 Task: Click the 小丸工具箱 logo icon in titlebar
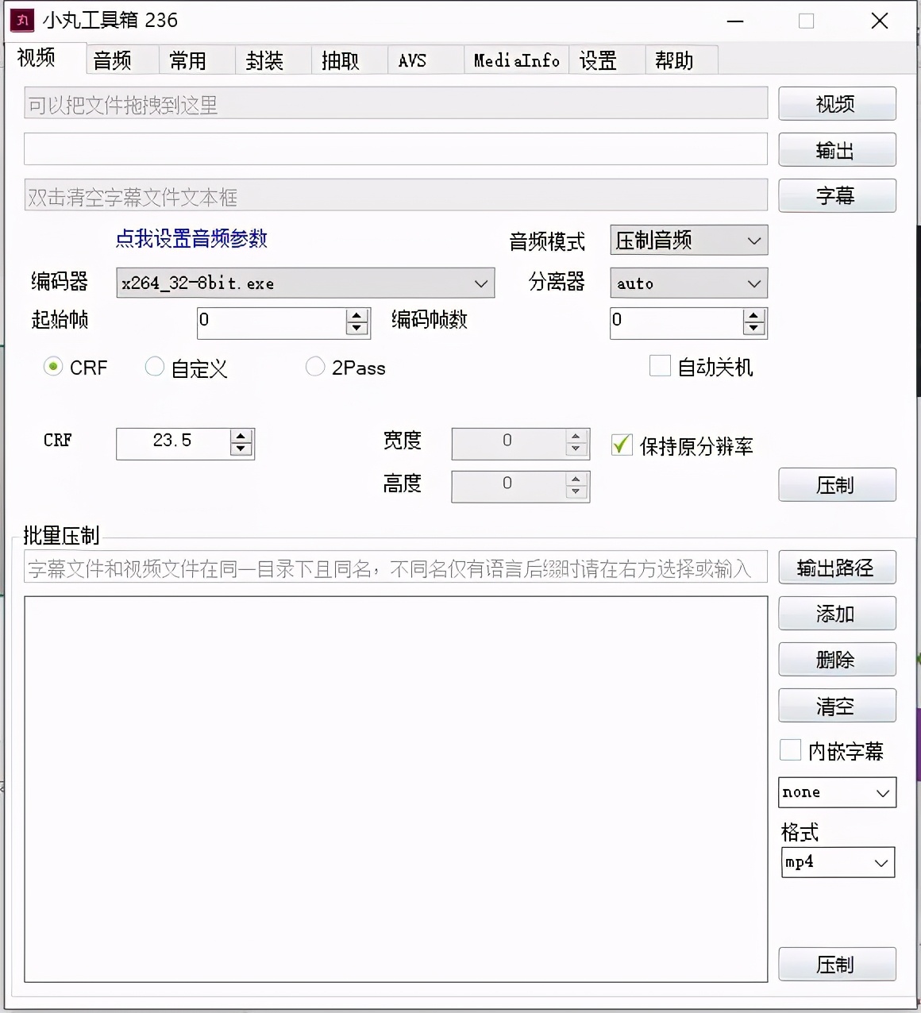tap(21, 20)
